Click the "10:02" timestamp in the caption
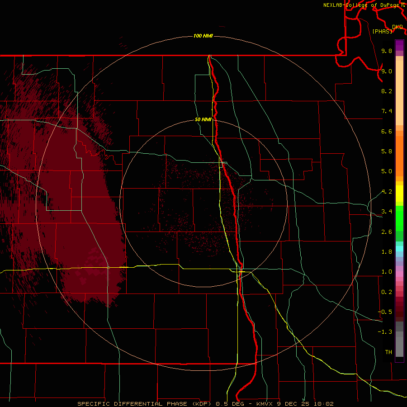 (323, 404)
